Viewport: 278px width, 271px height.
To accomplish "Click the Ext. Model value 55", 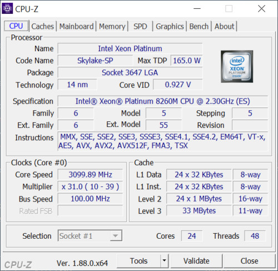I will tap(163, 125).
